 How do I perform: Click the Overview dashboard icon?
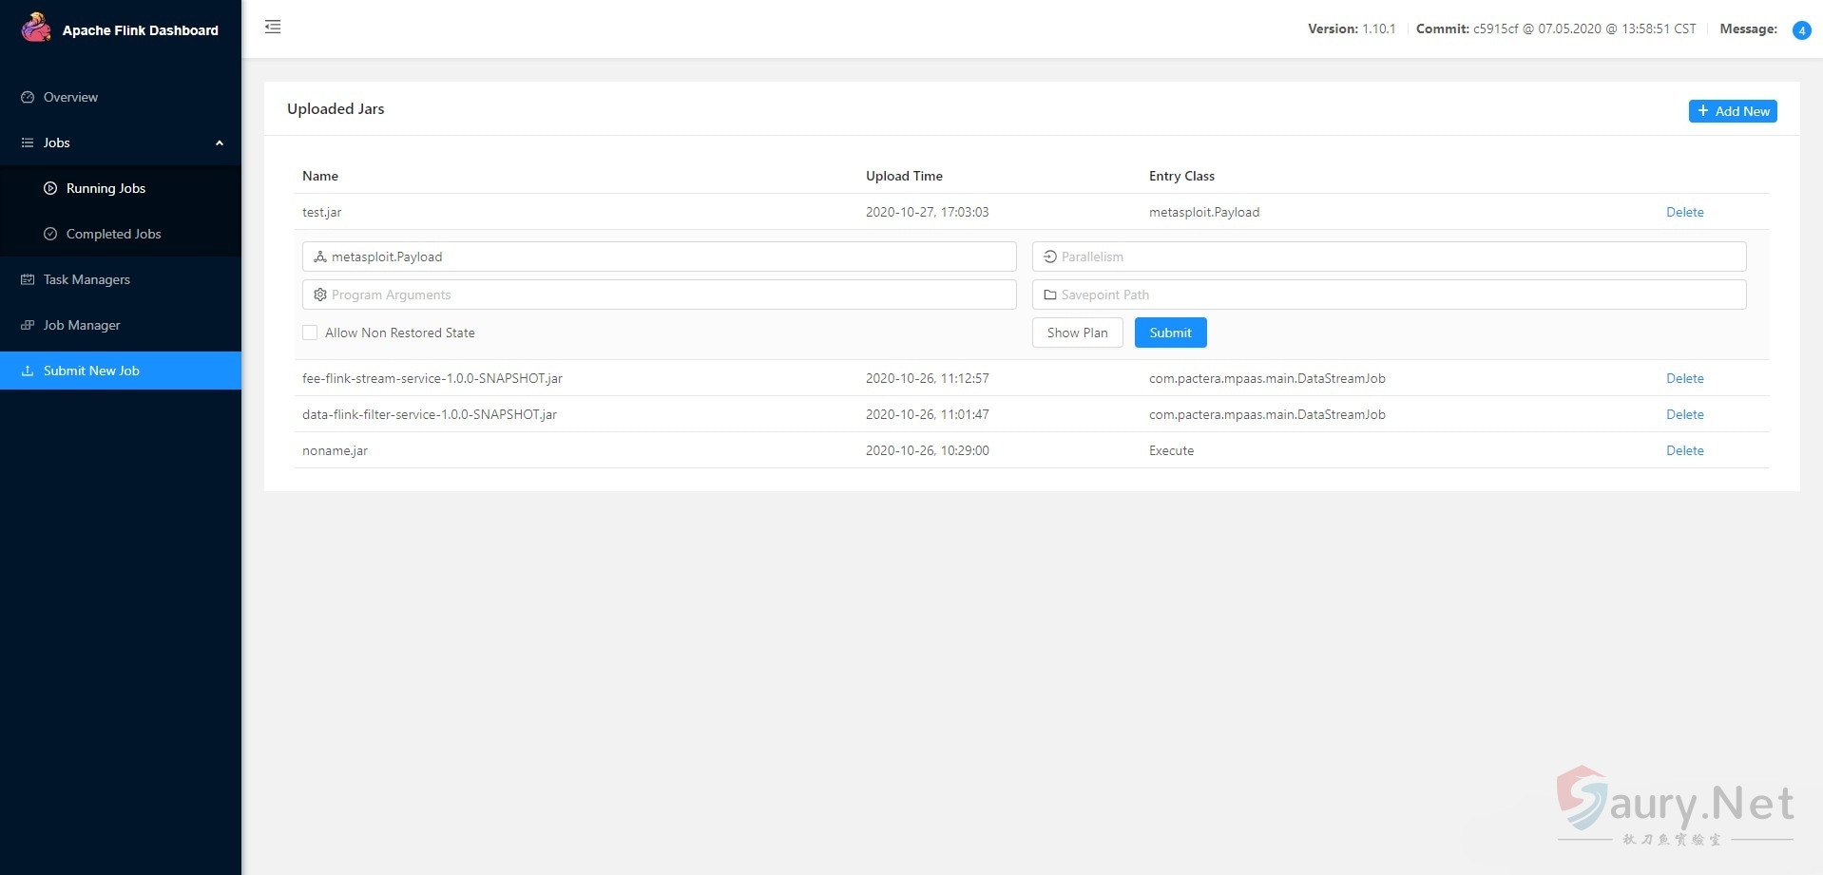28,97
